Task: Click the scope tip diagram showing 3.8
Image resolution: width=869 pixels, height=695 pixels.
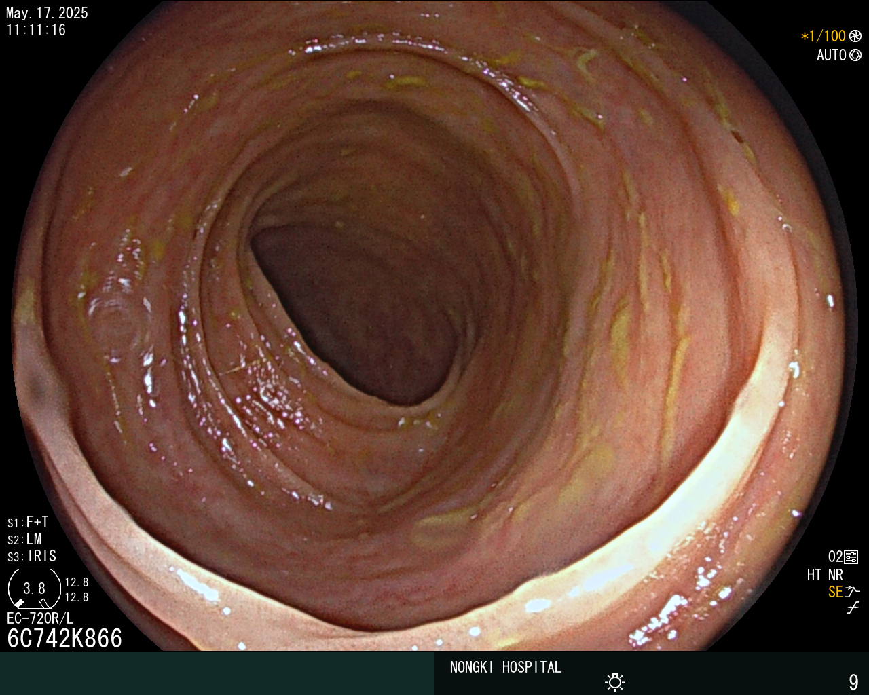Action: [x=34, y=588]
